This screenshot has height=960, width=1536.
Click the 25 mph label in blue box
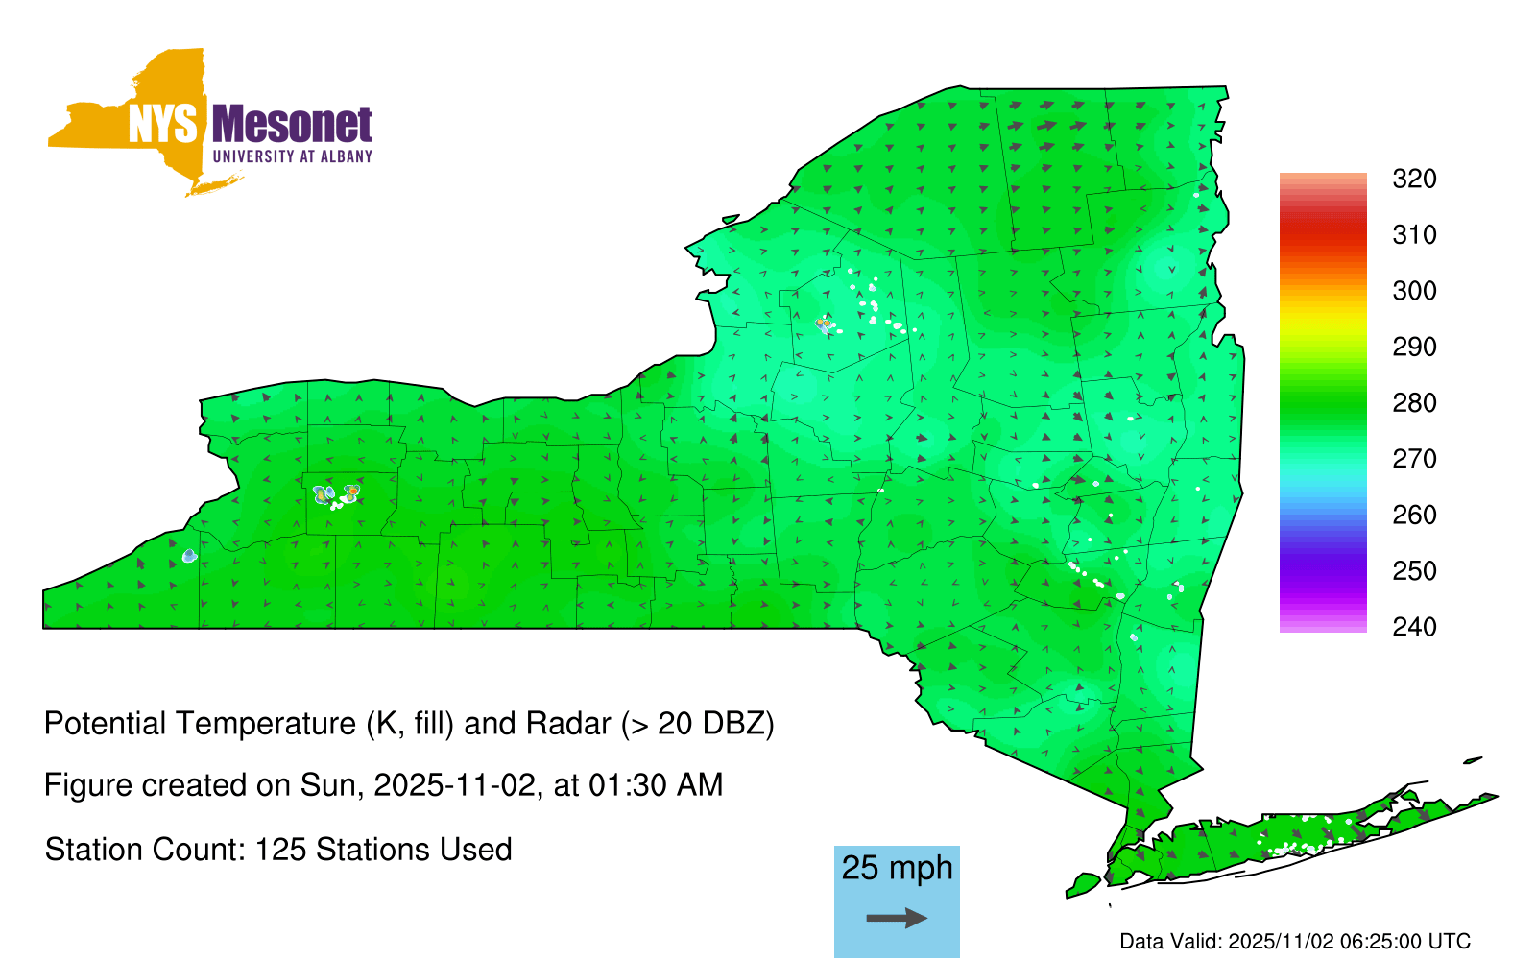pyautogui.click(x=897, y=868)
